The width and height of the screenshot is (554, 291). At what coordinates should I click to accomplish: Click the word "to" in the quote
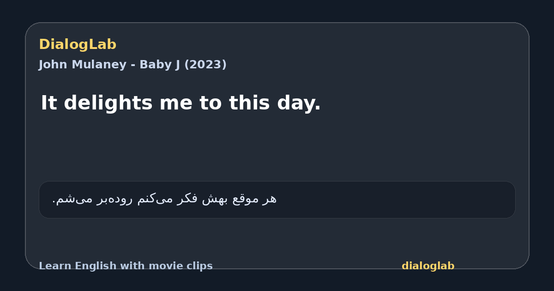click(211, 103)
